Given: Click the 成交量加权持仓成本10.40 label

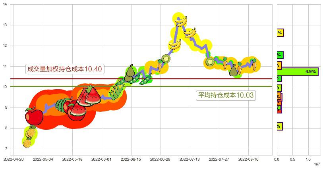Looking at the screenshot, I should (x=64, y=69).
